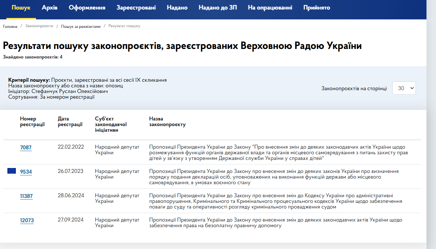
Task: Click the Законопроєктів на сторінці label
Action: tap(354, 88)
